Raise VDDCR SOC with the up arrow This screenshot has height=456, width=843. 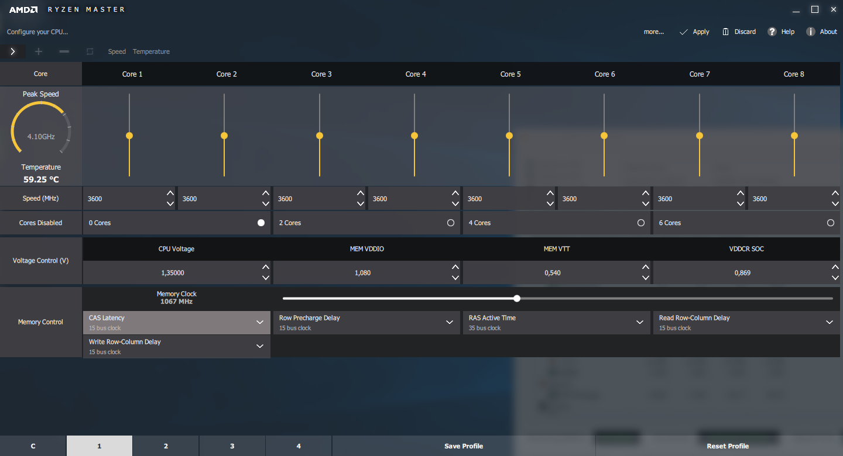click(835, 267)
